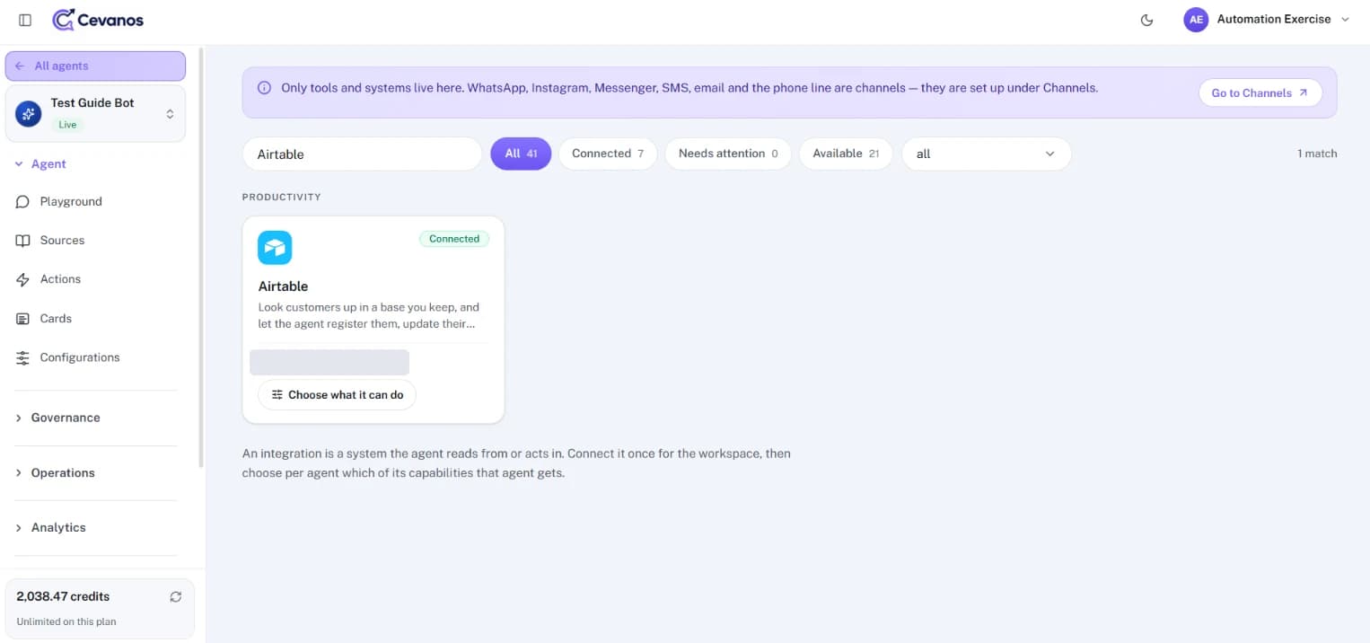Click the sidebar scrollbar
This screenshot has height=643, width=1370.
tap(201, 259)
